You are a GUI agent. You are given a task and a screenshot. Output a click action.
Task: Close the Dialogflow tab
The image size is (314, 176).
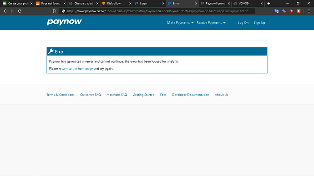[x=130, y=3]
